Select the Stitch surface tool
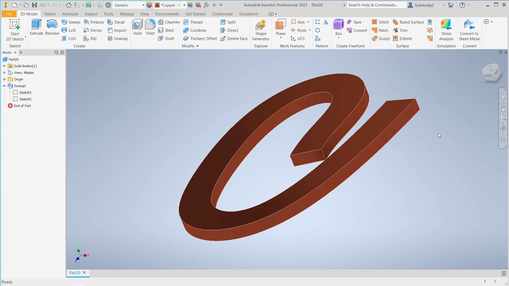The image size is (509, 286). [380, 22]
